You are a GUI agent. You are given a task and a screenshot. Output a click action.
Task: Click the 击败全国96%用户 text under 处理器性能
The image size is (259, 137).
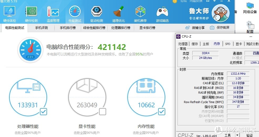(27, 133)
